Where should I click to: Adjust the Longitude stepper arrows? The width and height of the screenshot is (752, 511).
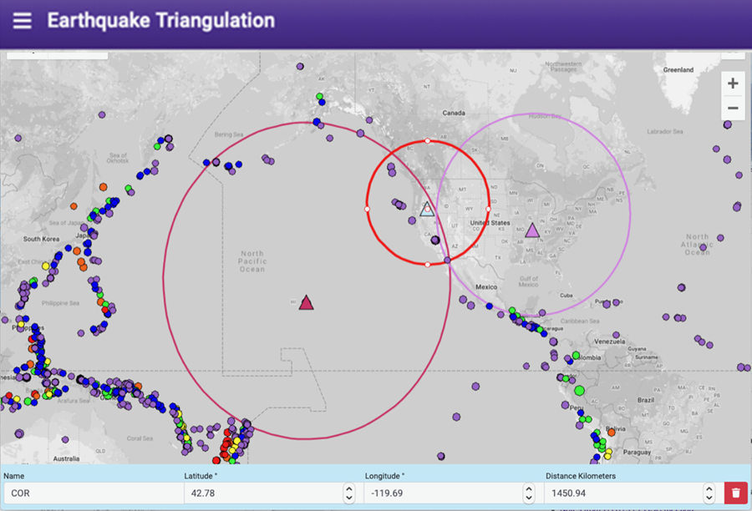tap(529, 493)
